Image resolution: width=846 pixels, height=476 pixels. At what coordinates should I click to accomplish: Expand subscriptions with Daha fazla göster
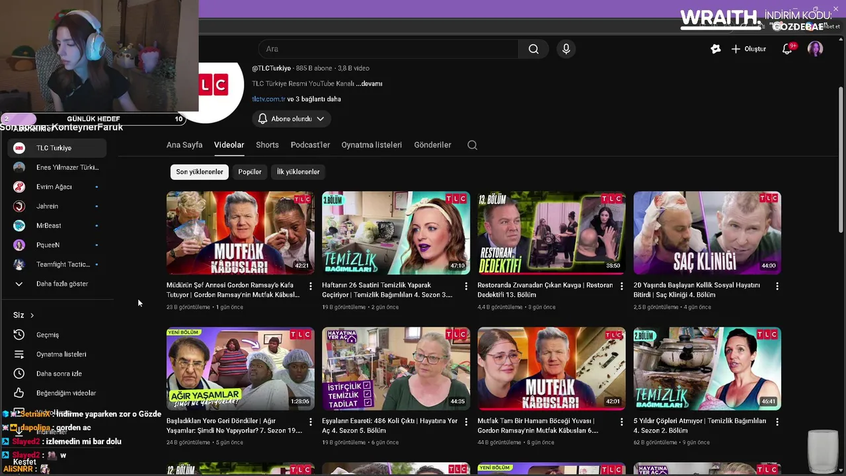click(x=57, y=284)
